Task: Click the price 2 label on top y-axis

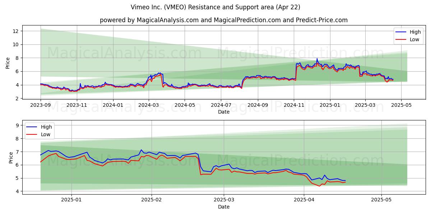Action: pyautogui.click(x=17, y=98)
